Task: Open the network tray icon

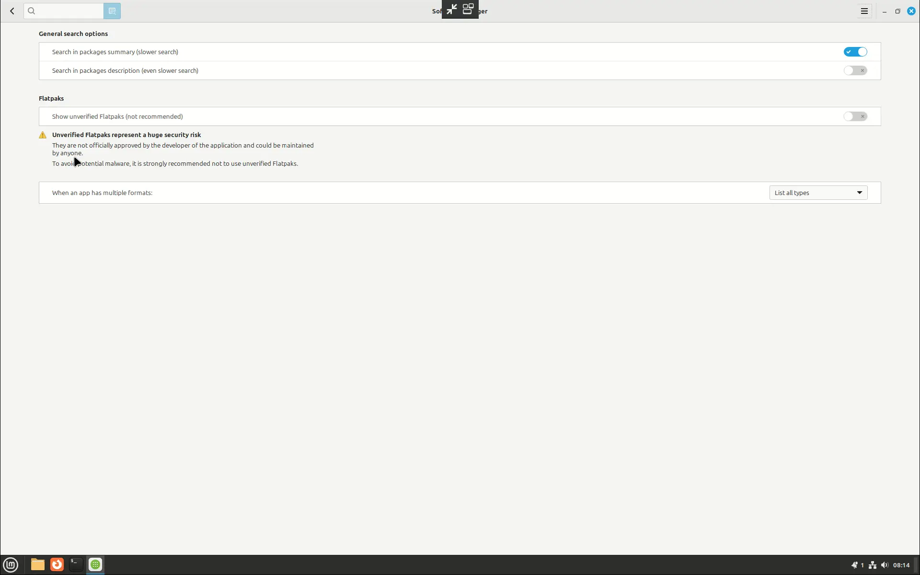Action: pyautogui.click(x=873, y=565)
